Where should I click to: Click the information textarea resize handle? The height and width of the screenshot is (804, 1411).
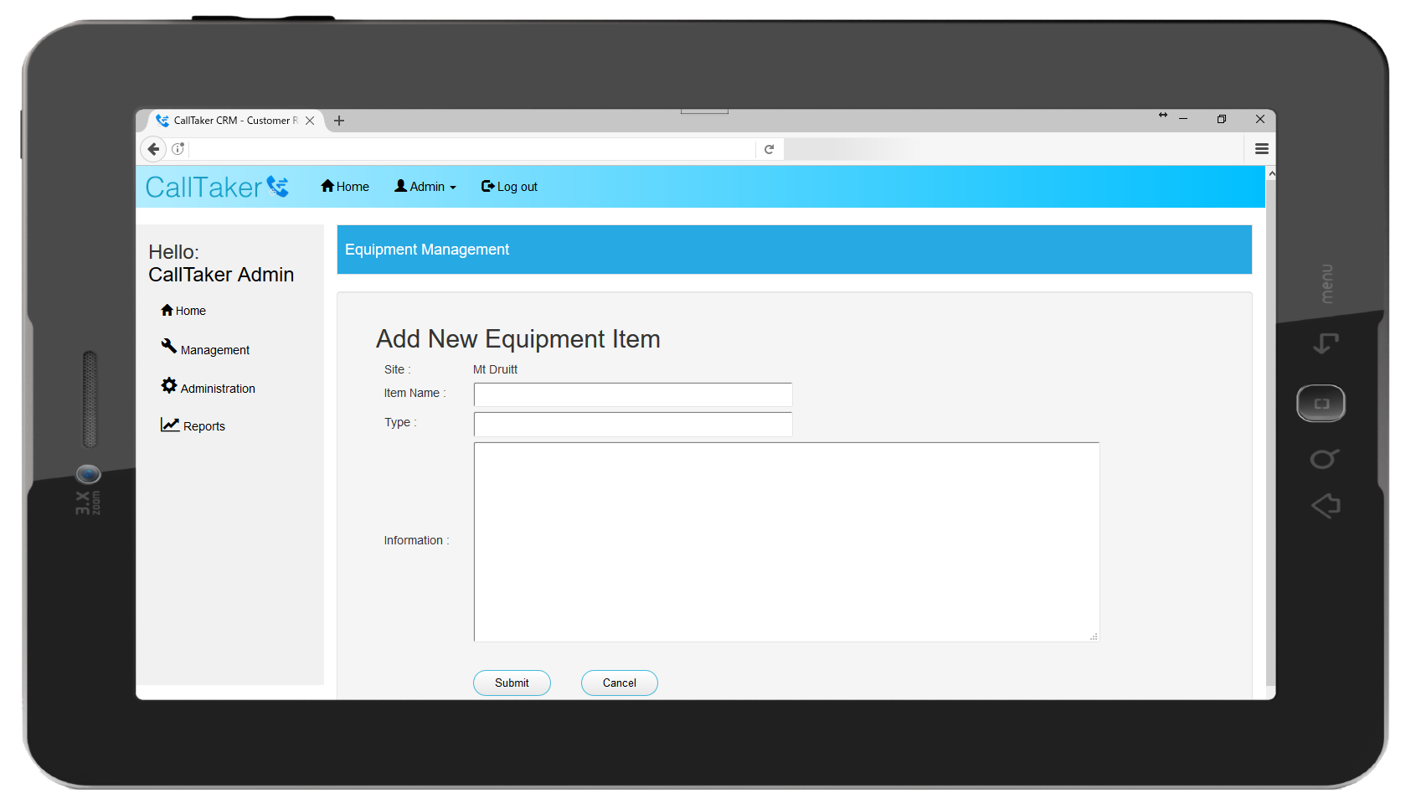pyautogui.click(x=1094, y=636)
